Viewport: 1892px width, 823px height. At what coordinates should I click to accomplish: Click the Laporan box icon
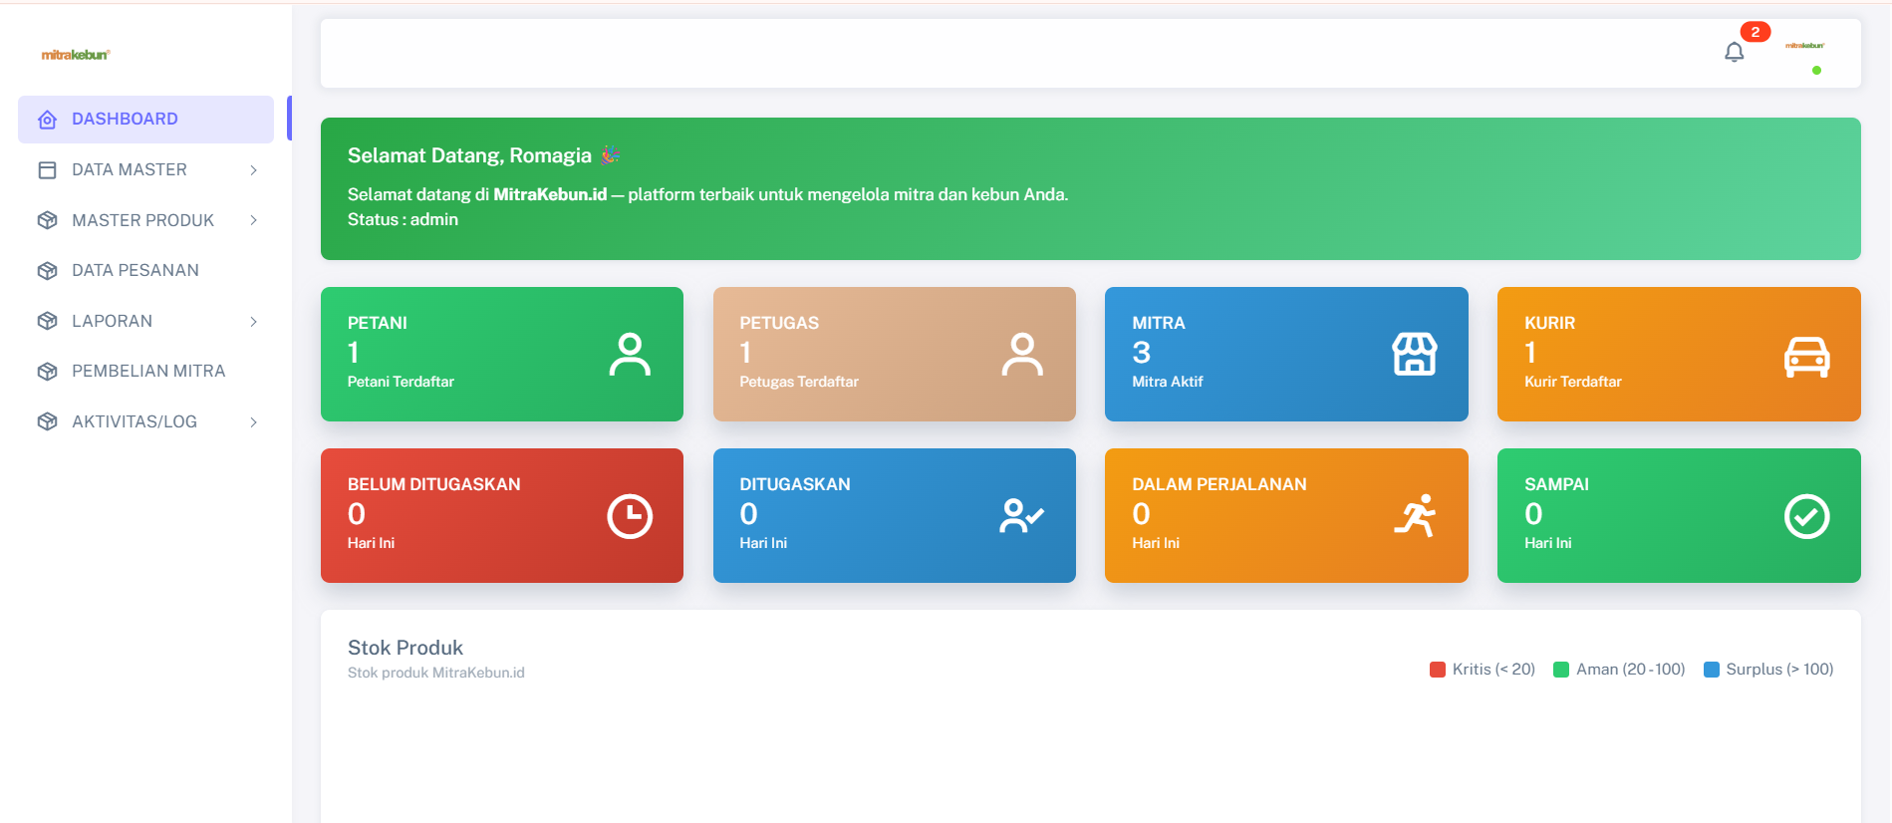pyautogui.click(x=47, y=321)
